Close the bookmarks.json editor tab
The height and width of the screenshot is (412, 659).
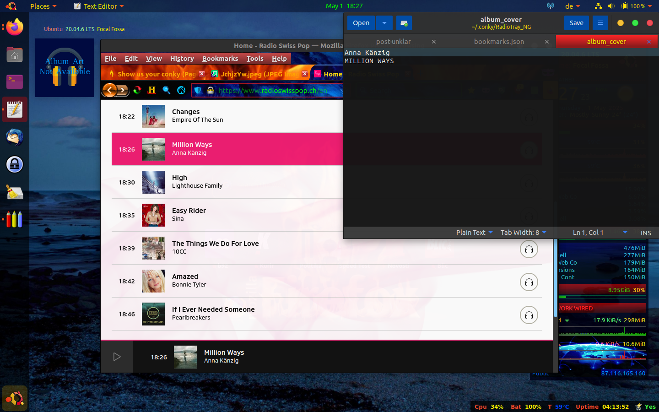(547, 42)
